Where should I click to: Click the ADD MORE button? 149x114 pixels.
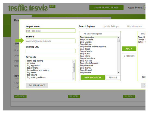click(x=20, y=96)
